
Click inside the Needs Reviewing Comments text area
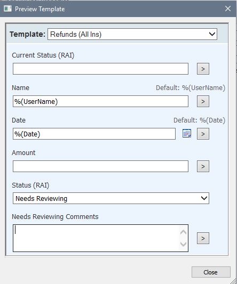click(x=96, y=238)
